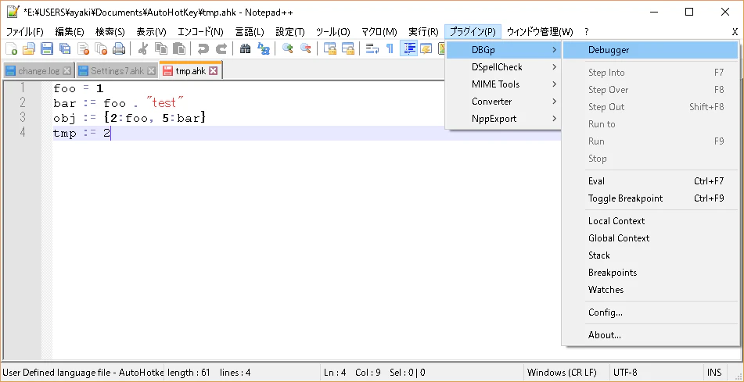
Task: Expand the Converter submenu
Action: click(504, 101)
